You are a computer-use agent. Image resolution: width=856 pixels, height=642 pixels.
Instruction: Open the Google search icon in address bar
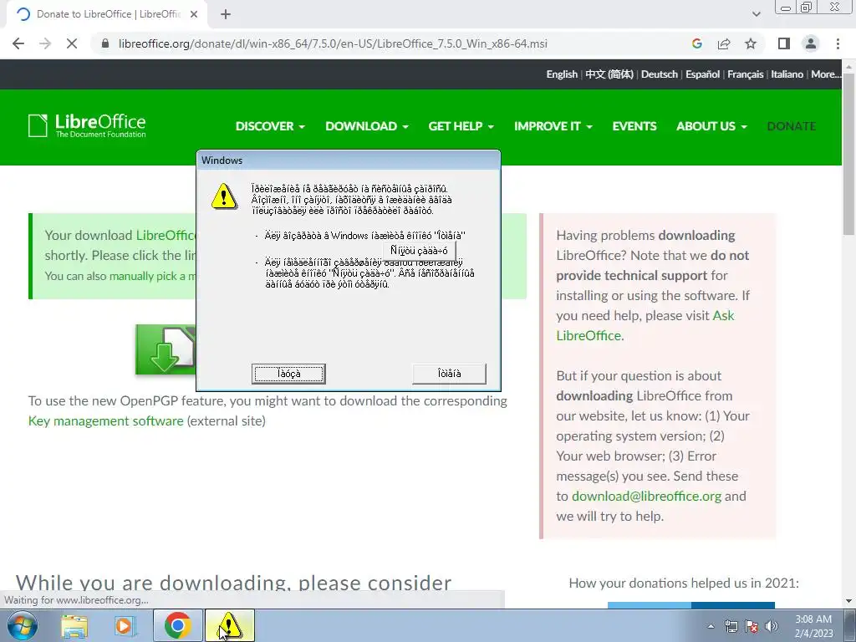click(x=696, y=43)
